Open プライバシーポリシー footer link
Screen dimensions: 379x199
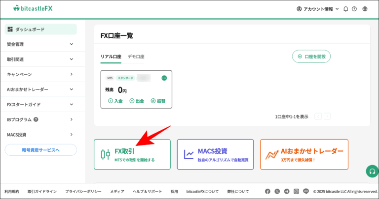click(83, 192)
